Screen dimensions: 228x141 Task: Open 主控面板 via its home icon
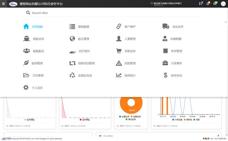26,27
